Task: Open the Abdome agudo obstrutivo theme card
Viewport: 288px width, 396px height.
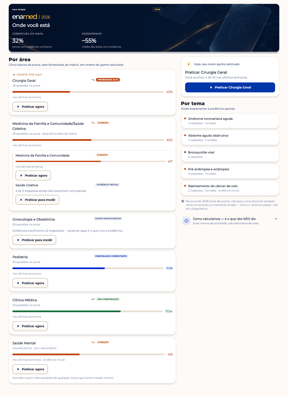Action: [230, 138]
